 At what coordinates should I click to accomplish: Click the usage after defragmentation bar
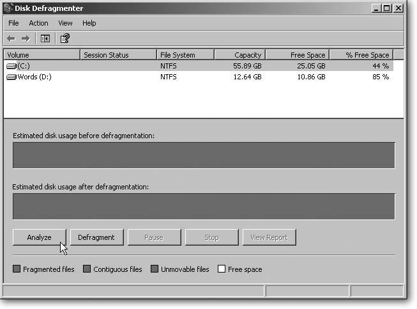pyautogui.click(x=204, y=206)
